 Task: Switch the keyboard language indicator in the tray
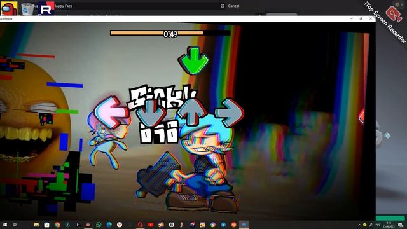[378, 225]
